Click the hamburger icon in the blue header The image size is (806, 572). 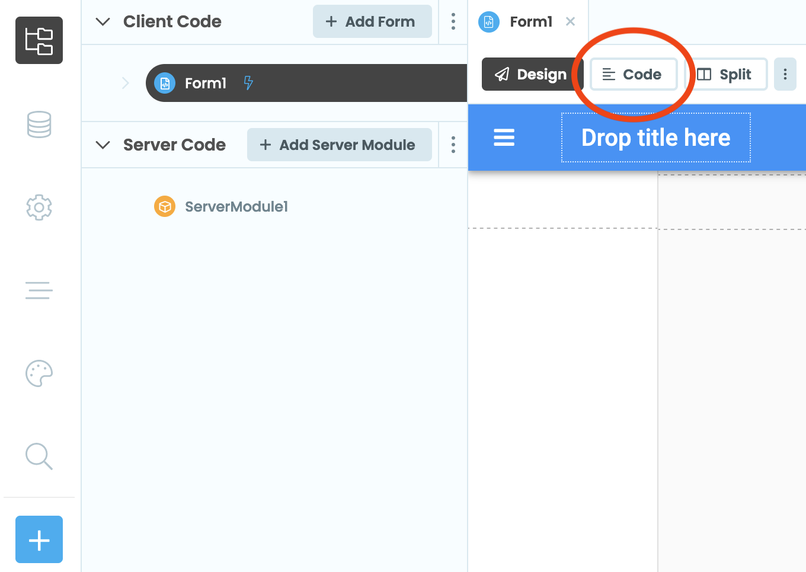(504, 138)
